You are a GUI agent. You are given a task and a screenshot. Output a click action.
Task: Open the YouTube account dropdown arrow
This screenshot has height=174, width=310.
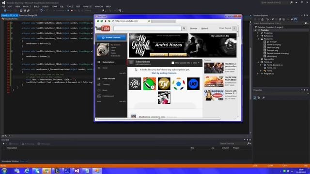pos(234,29)
